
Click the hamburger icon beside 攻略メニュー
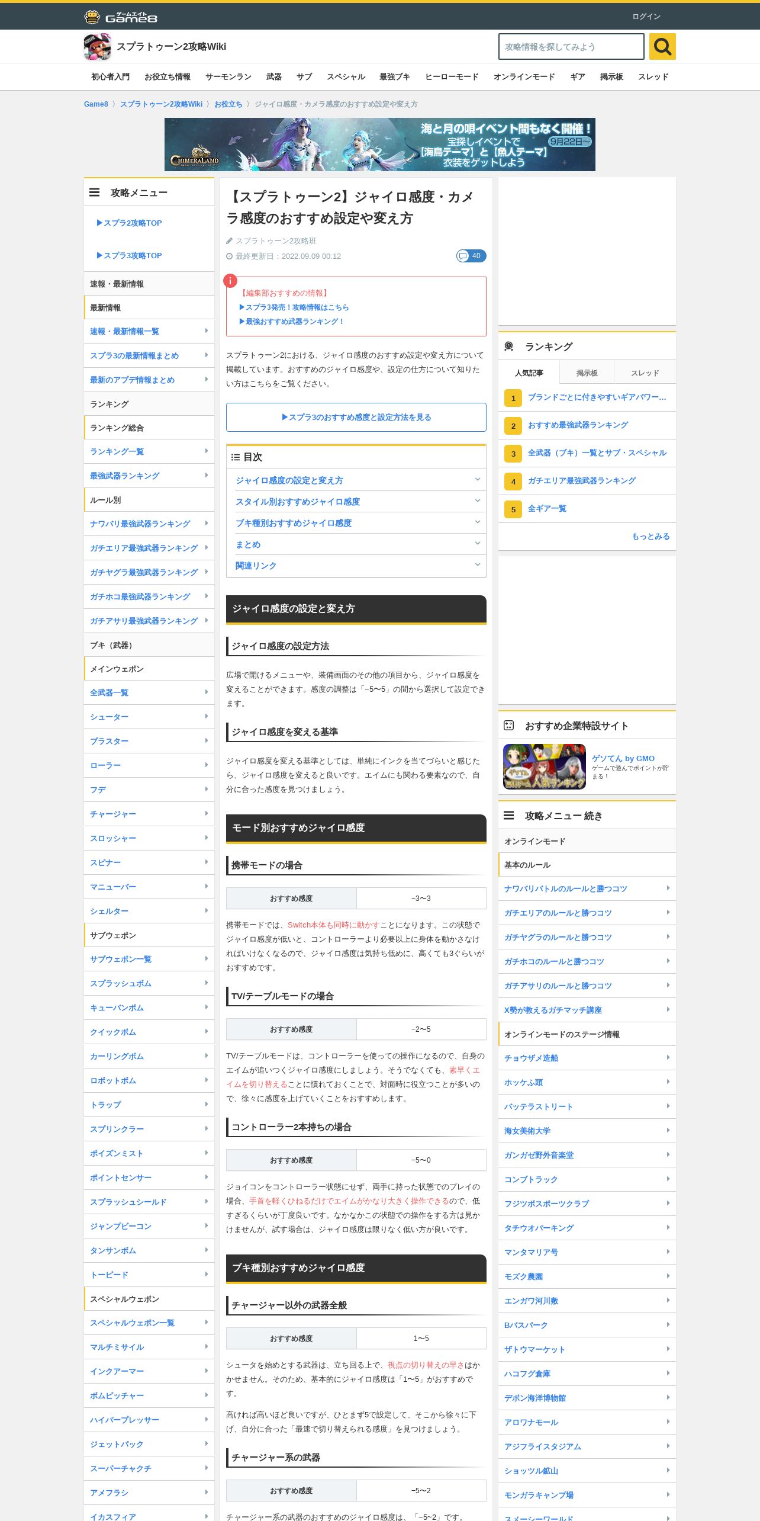[95, 192]
